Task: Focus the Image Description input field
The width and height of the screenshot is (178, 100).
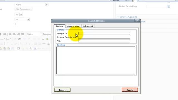Action: (x=104, y=37)
